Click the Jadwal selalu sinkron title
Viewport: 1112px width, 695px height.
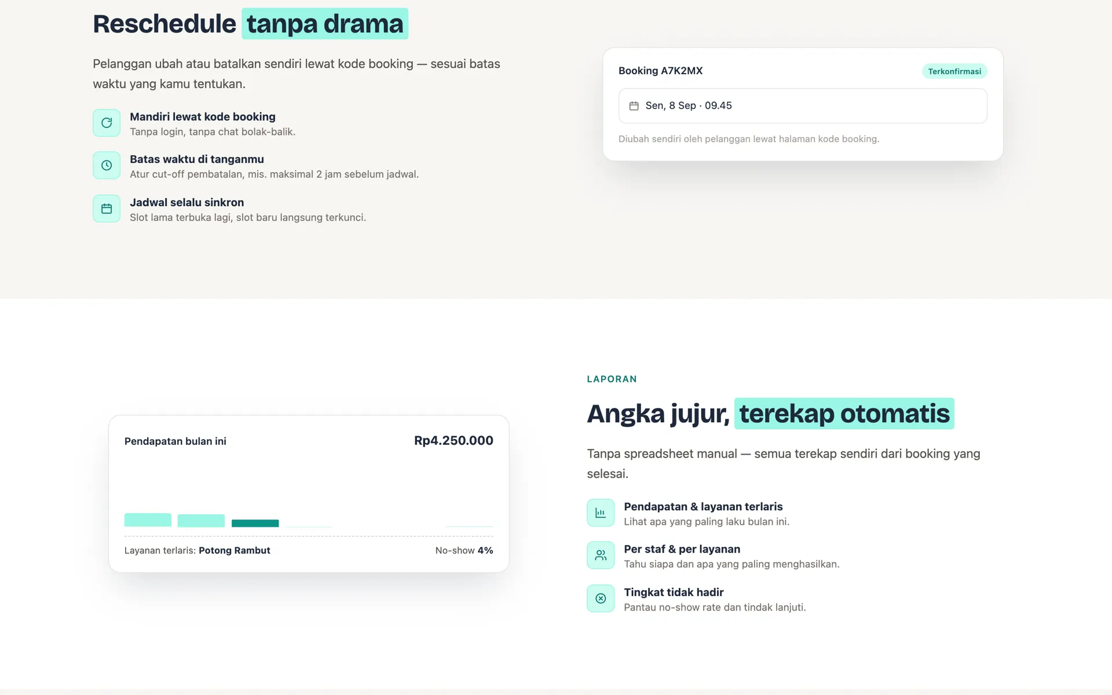(x=187, y=203)
